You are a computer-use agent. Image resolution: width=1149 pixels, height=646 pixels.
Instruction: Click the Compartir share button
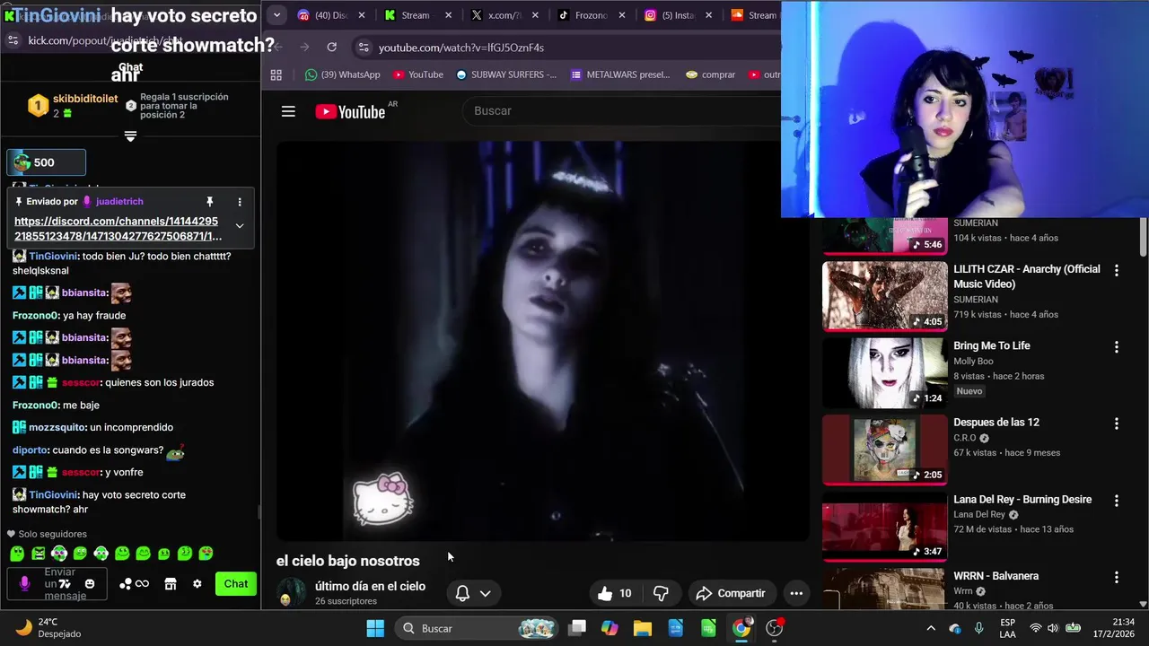click(731, 593)
